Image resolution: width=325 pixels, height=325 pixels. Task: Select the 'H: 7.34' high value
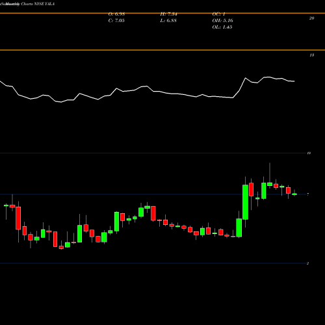tap(168, 14)
